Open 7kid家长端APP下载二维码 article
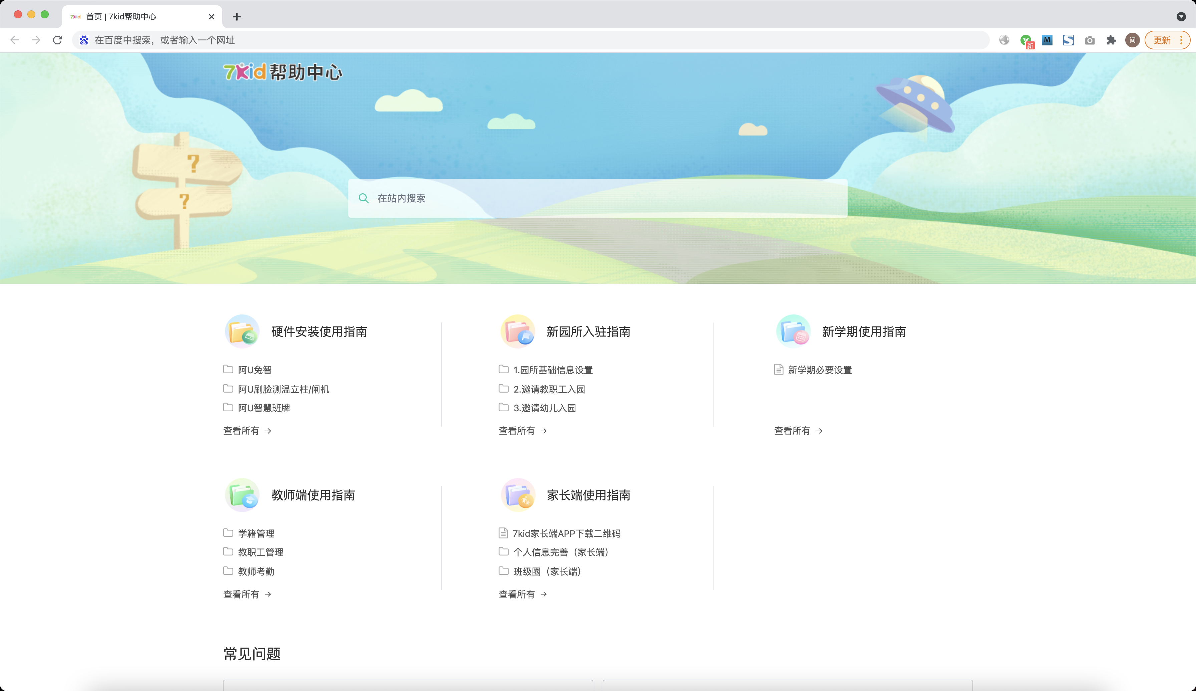This screenshot has width=1196, height=691. 566,533
